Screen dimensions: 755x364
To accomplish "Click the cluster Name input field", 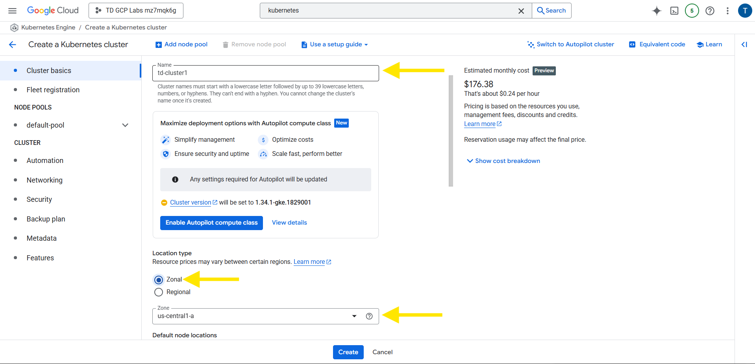I will 265,73.
